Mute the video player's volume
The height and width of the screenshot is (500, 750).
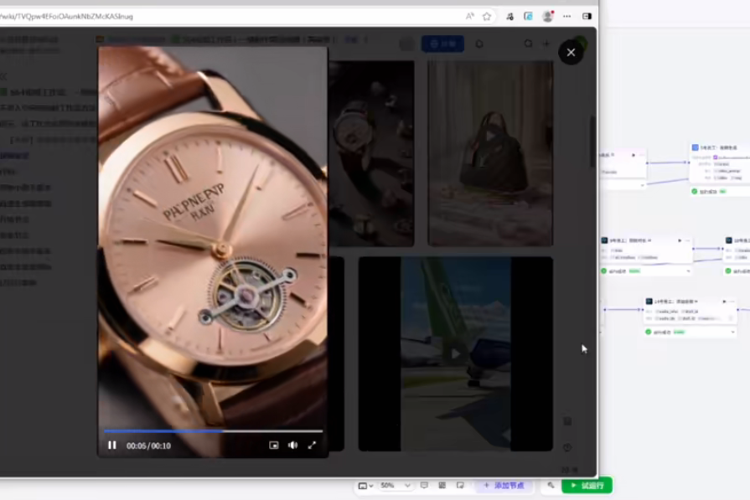pyautogui.click(x=292, y=446)
